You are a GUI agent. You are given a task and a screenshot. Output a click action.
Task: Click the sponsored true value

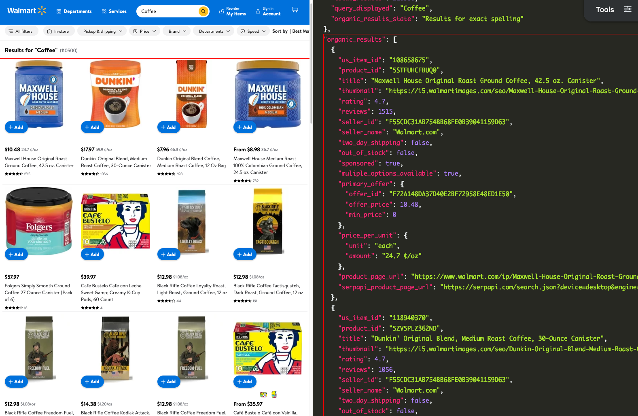click(x=393, y=163)
